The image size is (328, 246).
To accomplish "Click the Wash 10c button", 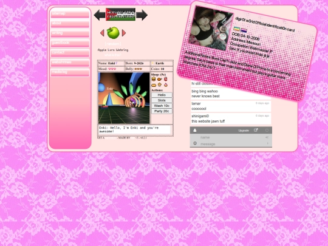I will tap(162, 106).
